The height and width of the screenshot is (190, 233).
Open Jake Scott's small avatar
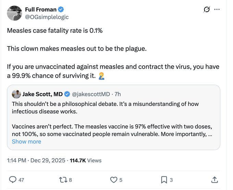point(16,94)
